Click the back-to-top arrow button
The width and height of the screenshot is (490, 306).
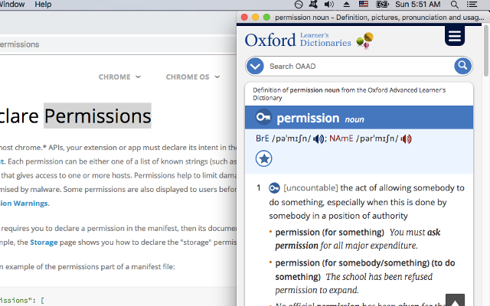pos(455,301)
